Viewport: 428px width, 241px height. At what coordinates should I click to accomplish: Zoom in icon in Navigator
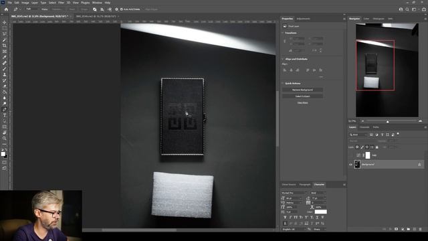421,120
